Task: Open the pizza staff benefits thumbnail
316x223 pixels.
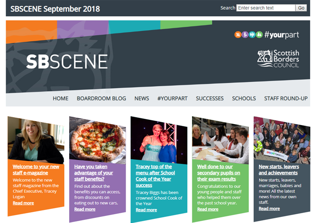Action: [x=98, y=139]
